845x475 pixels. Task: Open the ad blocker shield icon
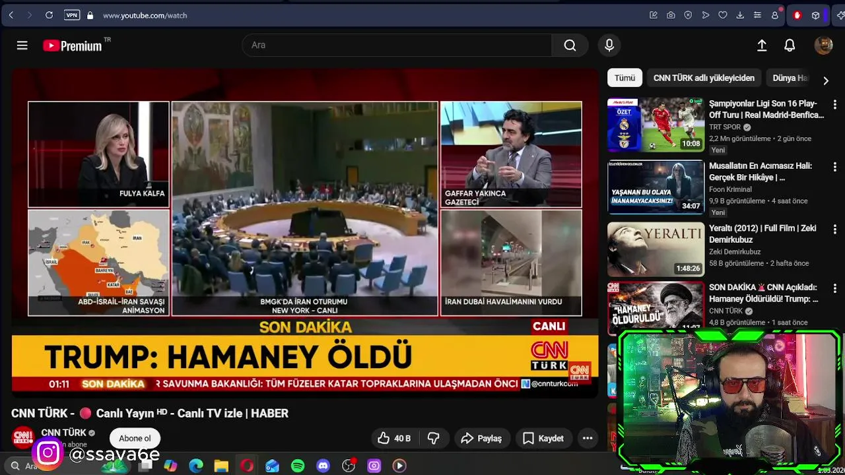[x=688, y=15]
